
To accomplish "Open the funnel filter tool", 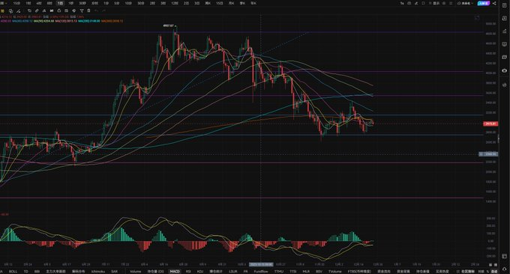I will click(x=82, y=10).
